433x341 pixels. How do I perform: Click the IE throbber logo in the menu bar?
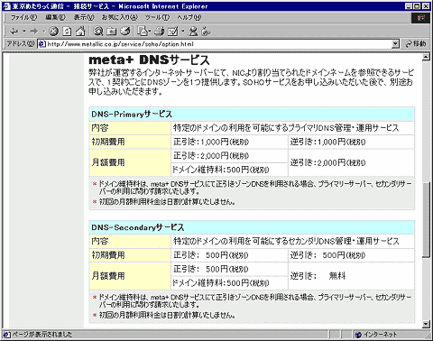point(420,18)
